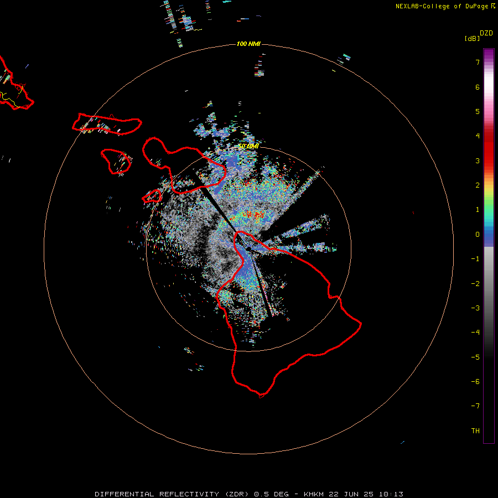Screen dimensions: 498x498
Task: Click the 100 NMI range ring label
Action: coord(248,44)
